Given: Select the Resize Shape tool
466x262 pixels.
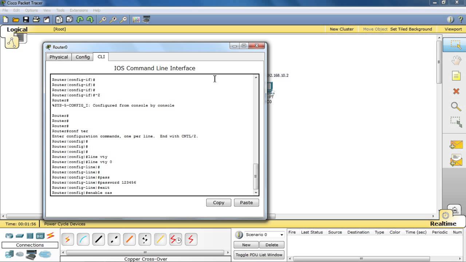Looking at the screenshot, I should 456,122.
